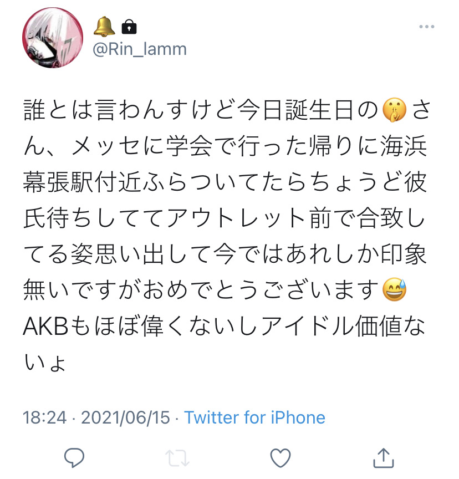Click the アウトレット word in the tweet
The width and height of the screenshot is (459, 479).
tap(235, 218)
